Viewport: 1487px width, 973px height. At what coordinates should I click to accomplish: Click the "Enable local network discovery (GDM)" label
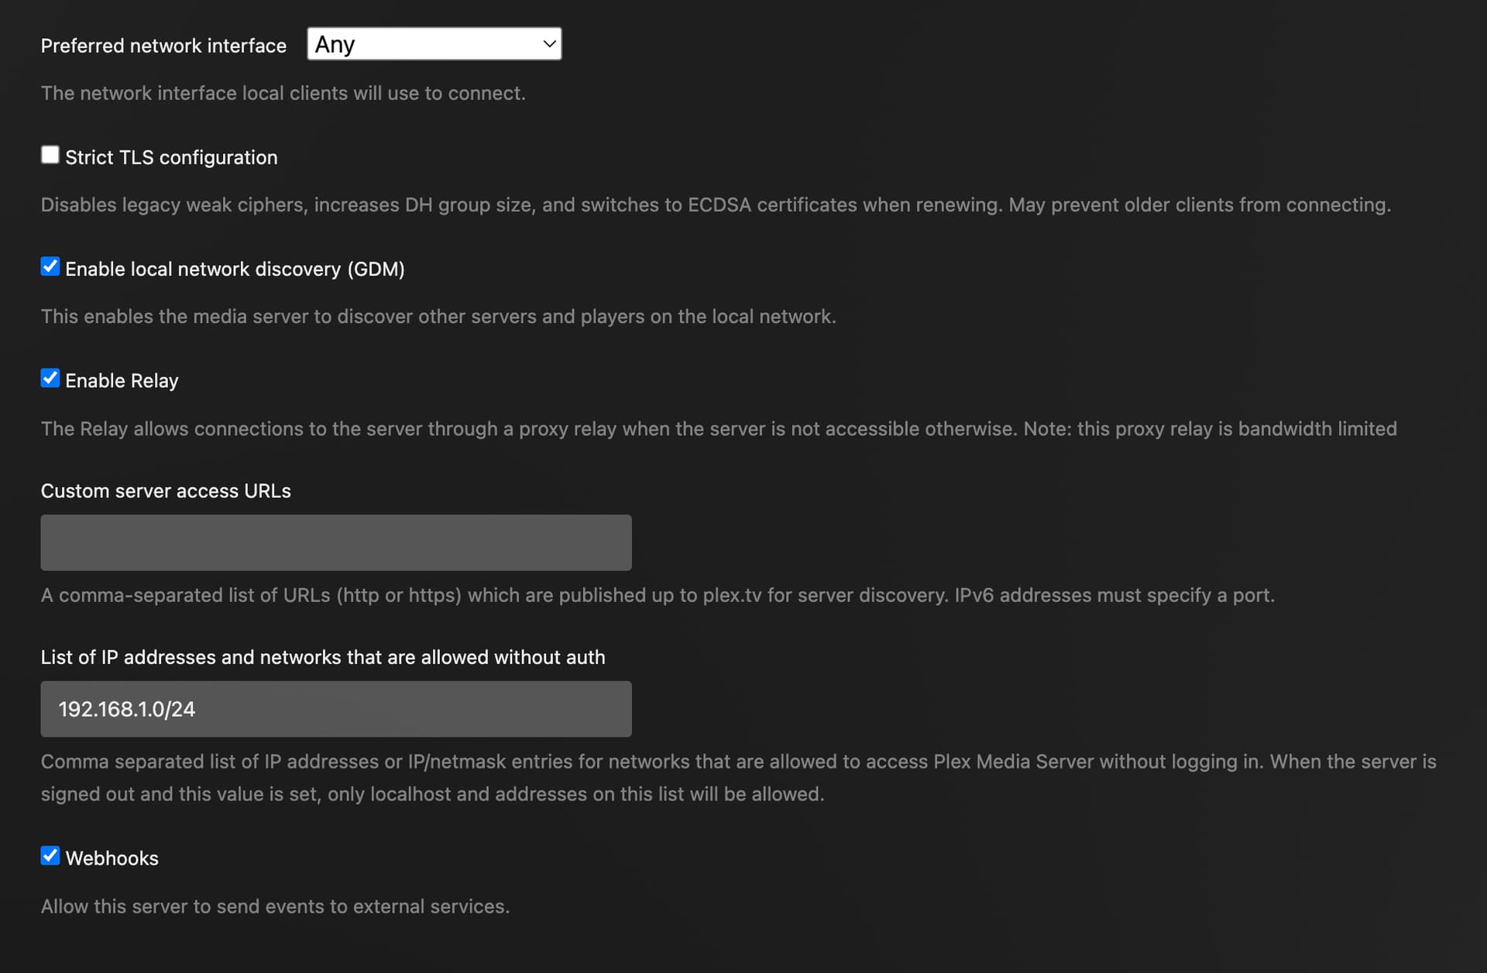pyautogui.click(x=235, y=269)
